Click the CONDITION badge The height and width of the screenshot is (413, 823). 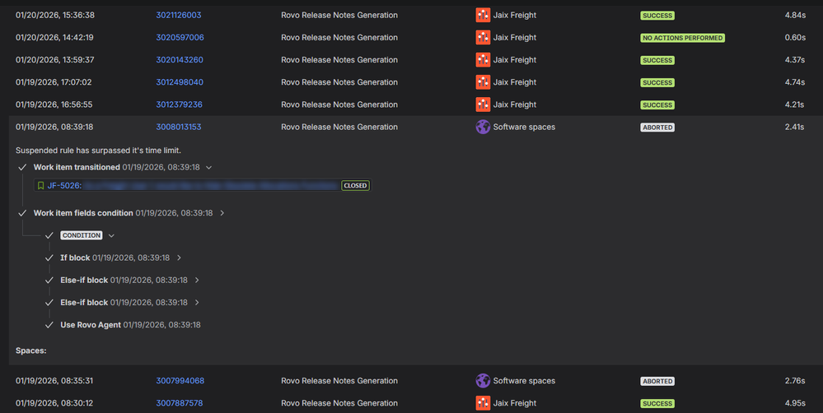click(82, 236)
